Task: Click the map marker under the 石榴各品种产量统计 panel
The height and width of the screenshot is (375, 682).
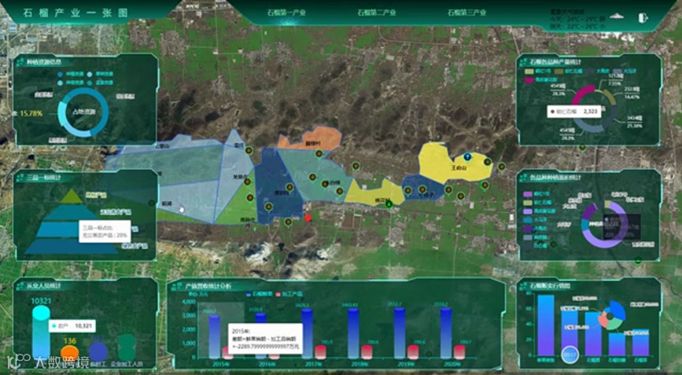Action: pos(582,148)
